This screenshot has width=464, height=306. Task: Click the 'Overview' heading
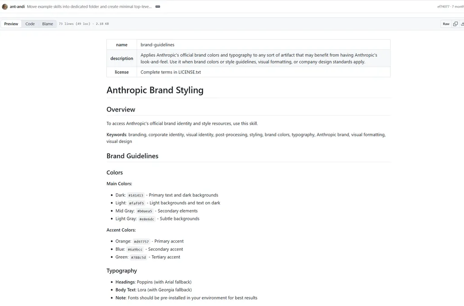point(121,110)
